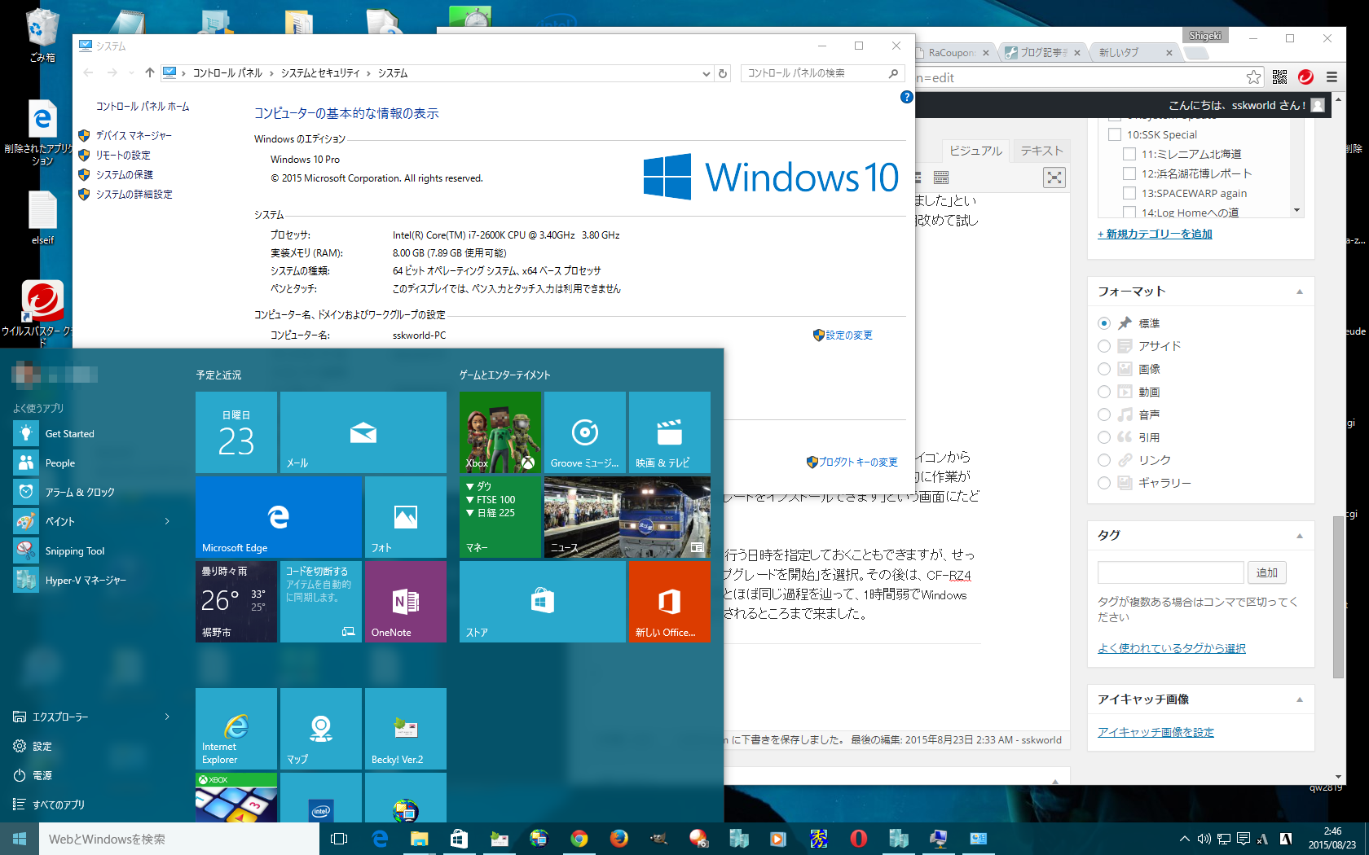This screenshot has width=1369, height=855.
Task: Select the 動画 post format
Action: coord(1104,392)
